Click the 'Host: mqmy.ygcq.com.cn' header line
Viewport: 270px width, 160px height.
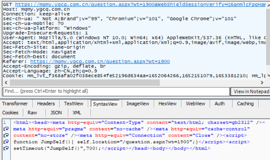coord(36,9)
